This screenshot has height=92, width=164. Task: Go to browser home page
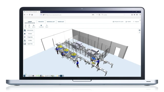[32, 15]
